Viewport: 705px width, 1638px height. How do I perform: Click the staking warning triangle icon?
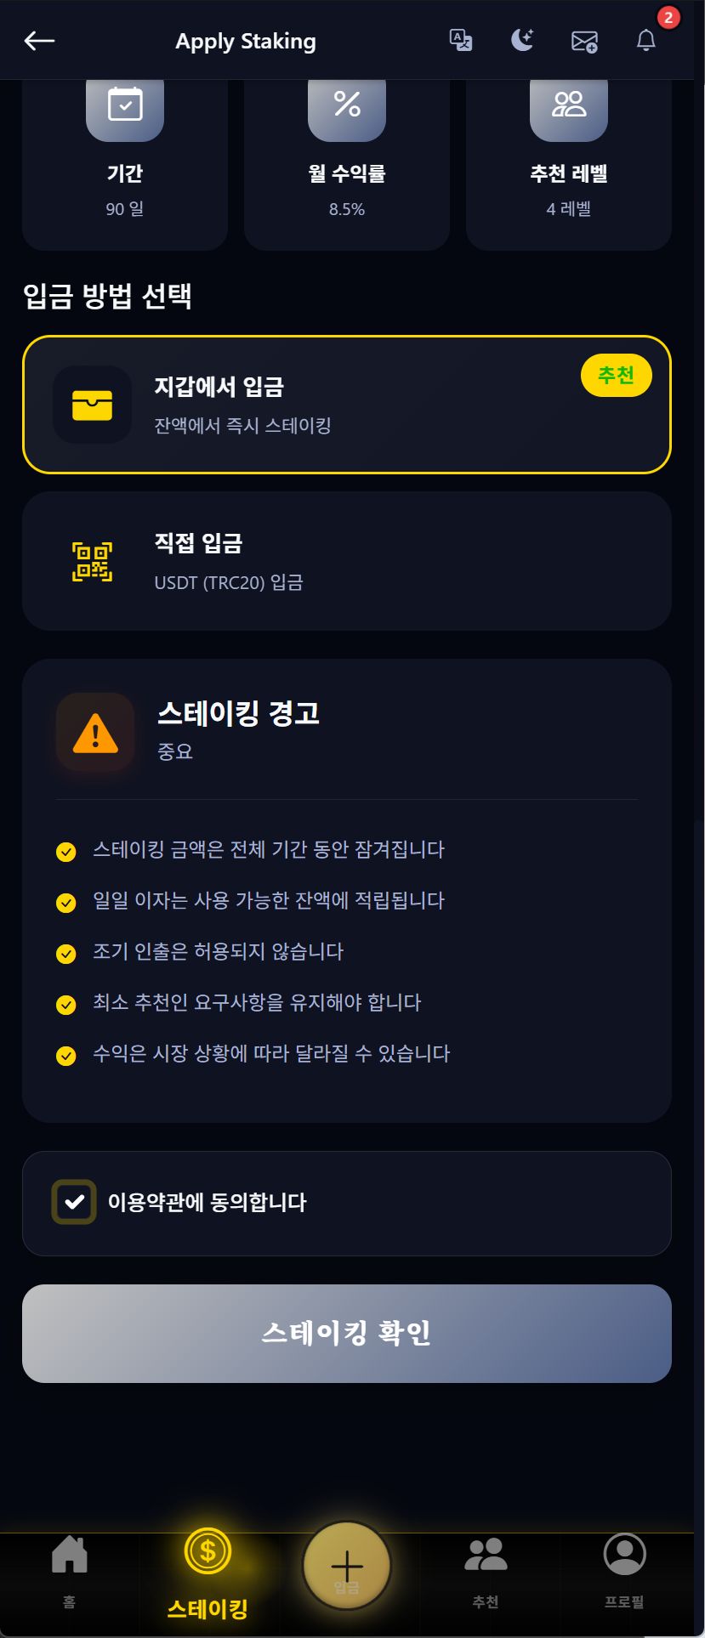[95, 732]
